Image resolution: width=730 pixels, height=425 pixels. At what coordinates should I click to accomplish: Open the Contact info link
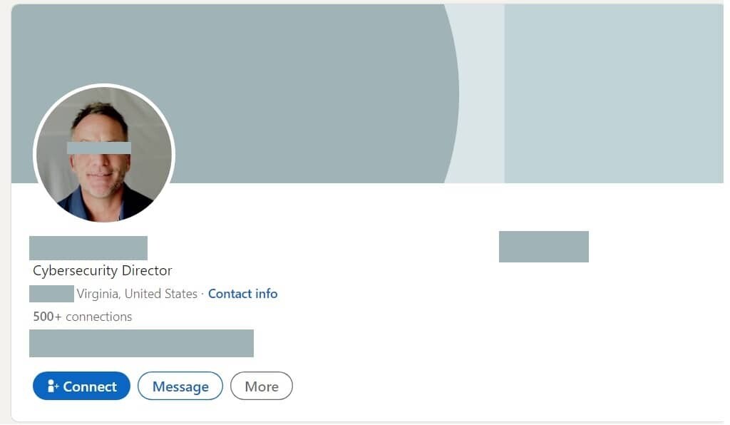point(242,294)
